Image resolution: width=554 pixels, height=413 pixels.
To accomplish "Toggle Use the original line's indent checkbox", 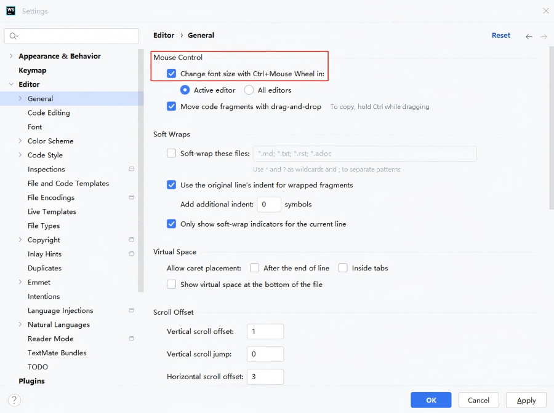I will pyautogui.click(x=171, y=185).
